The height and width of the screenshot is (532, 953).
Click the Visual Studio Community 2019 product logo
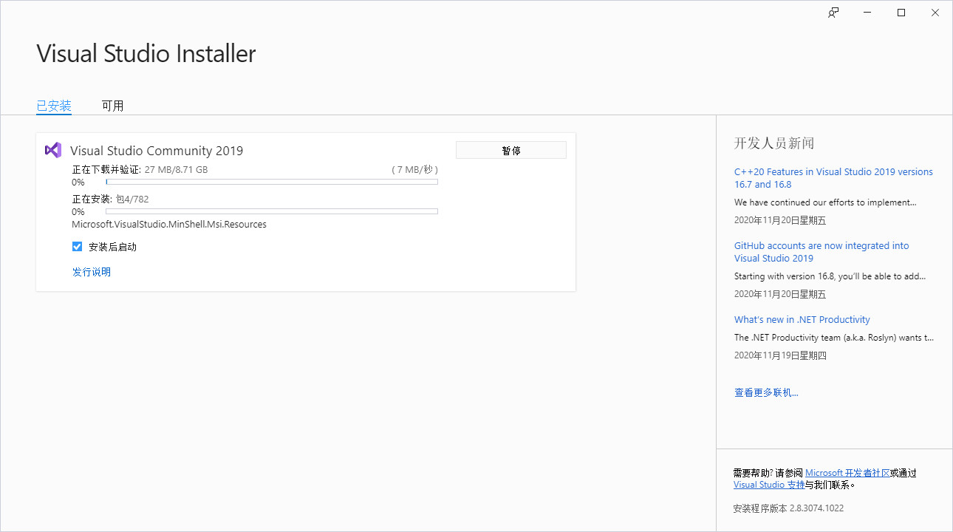[x=52, y=150]
